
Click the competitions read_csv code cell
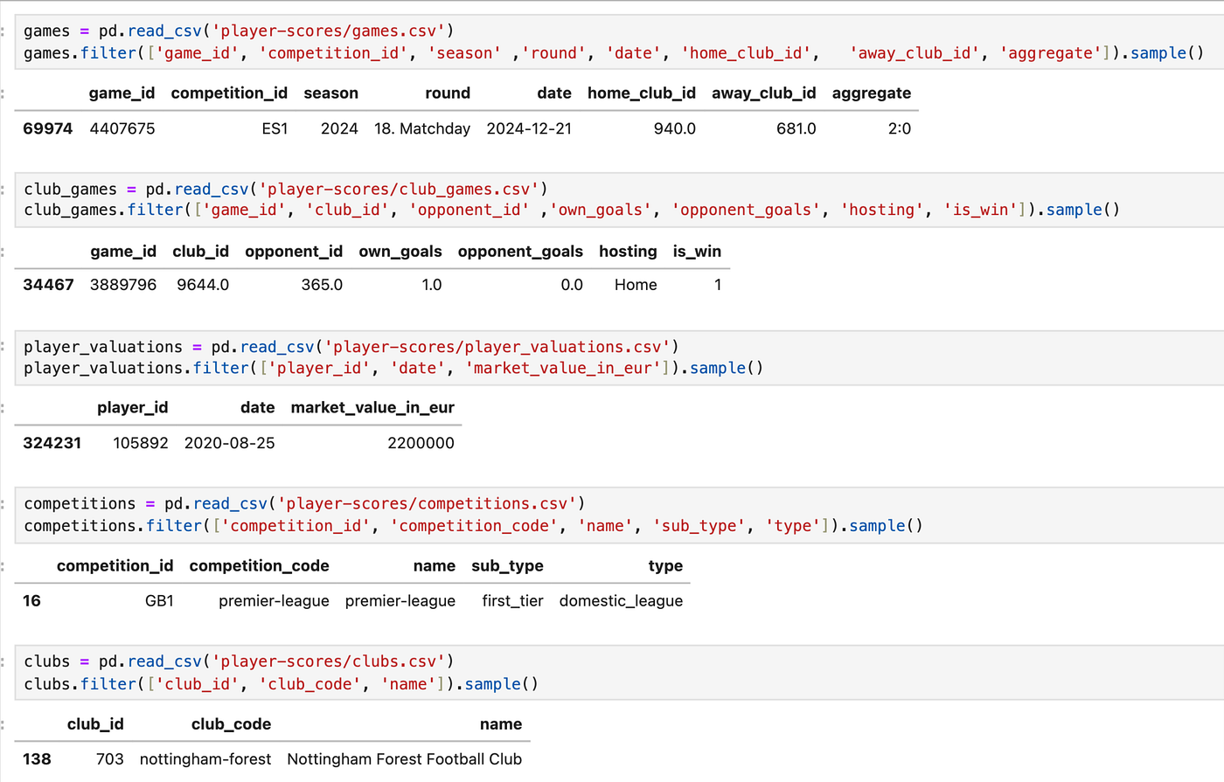pos(619,515)
